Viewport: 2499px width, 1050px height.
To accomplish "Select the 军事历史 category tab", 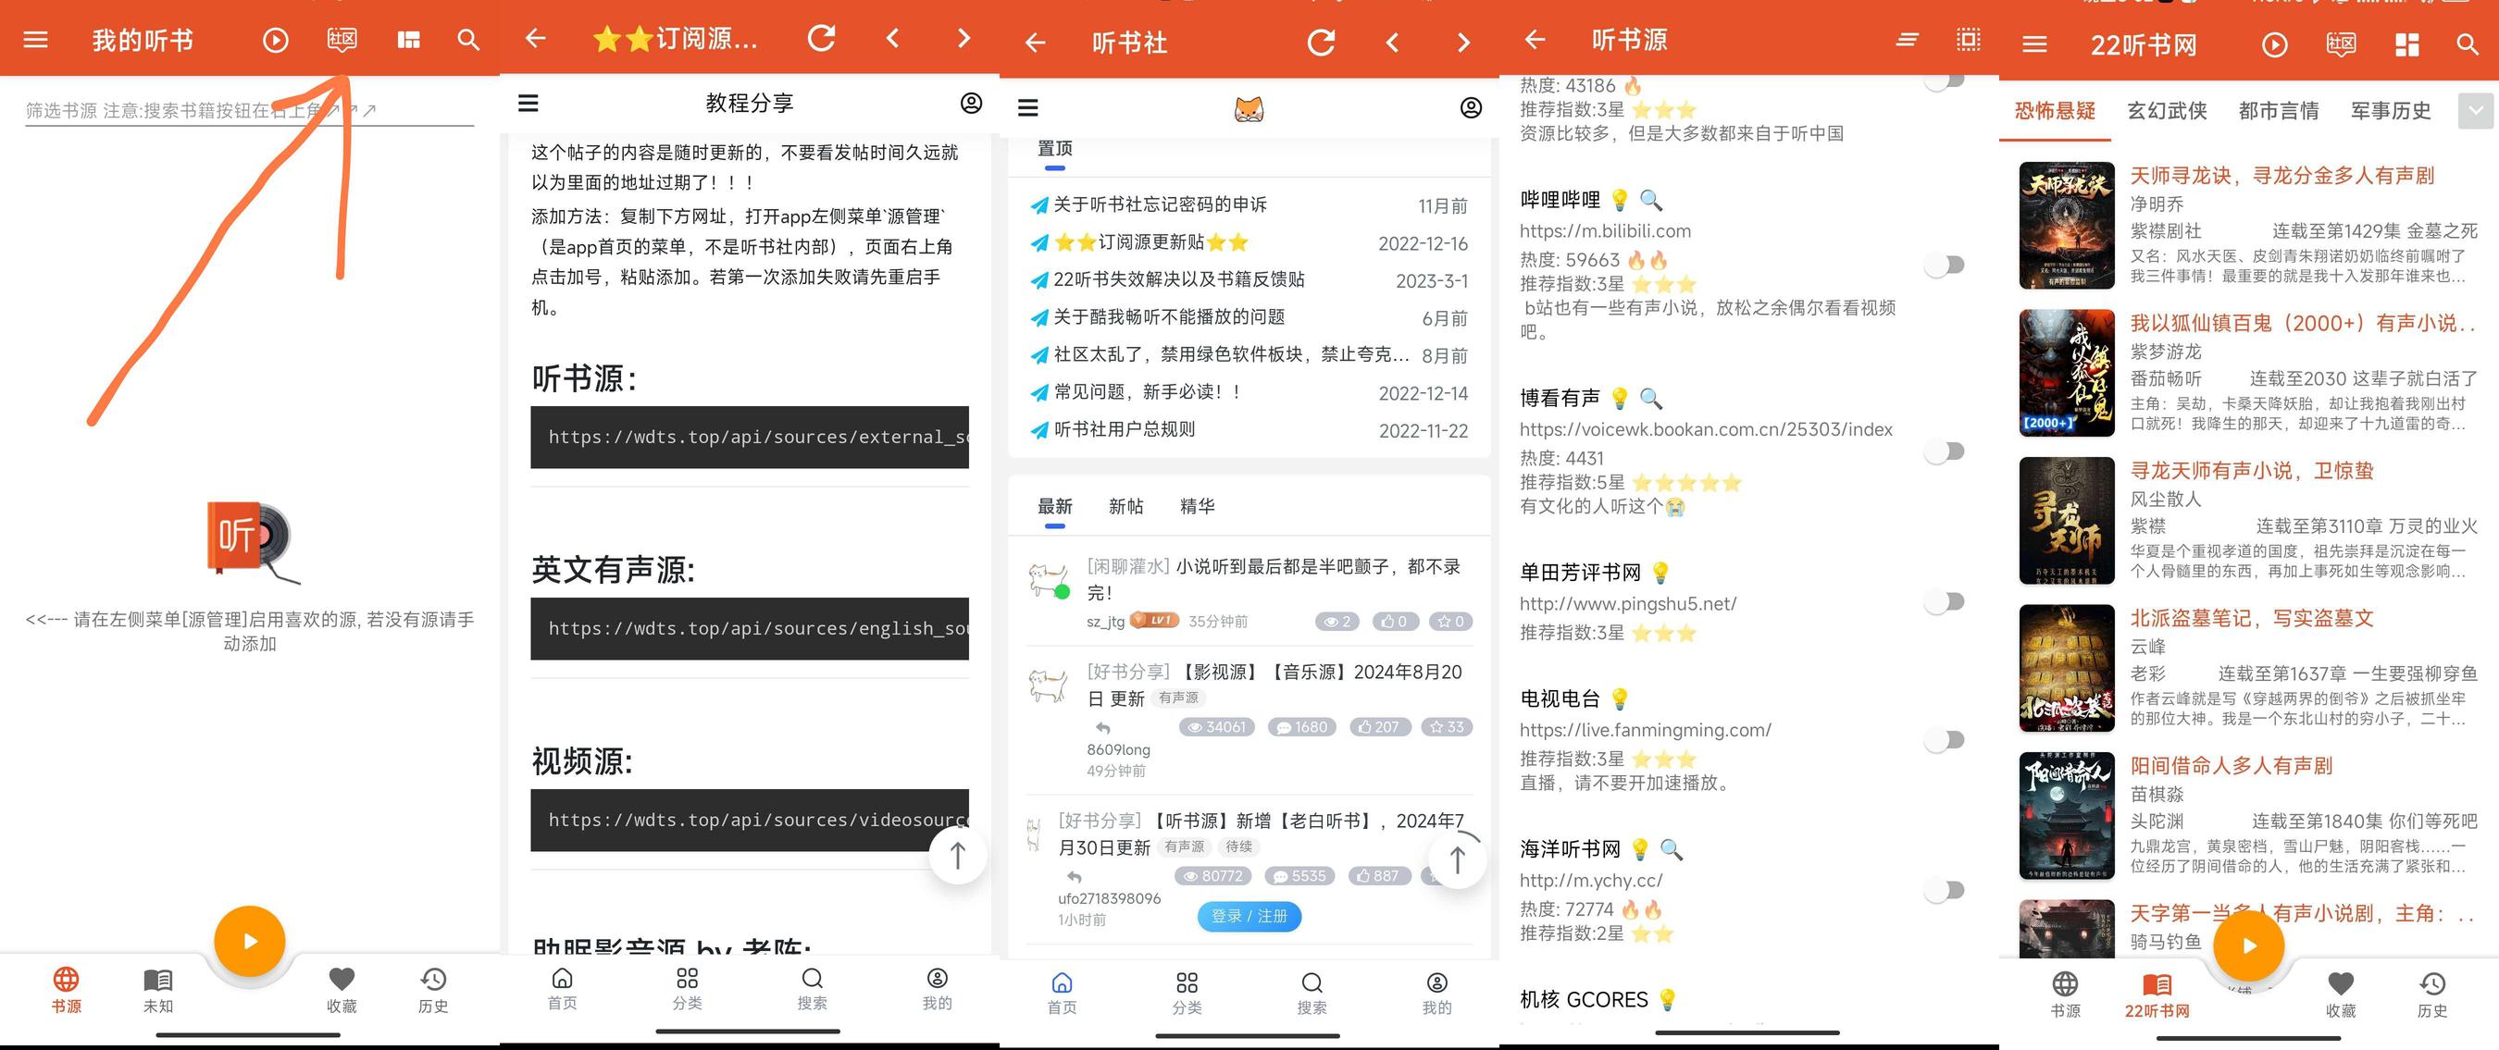I will 2391,110.
